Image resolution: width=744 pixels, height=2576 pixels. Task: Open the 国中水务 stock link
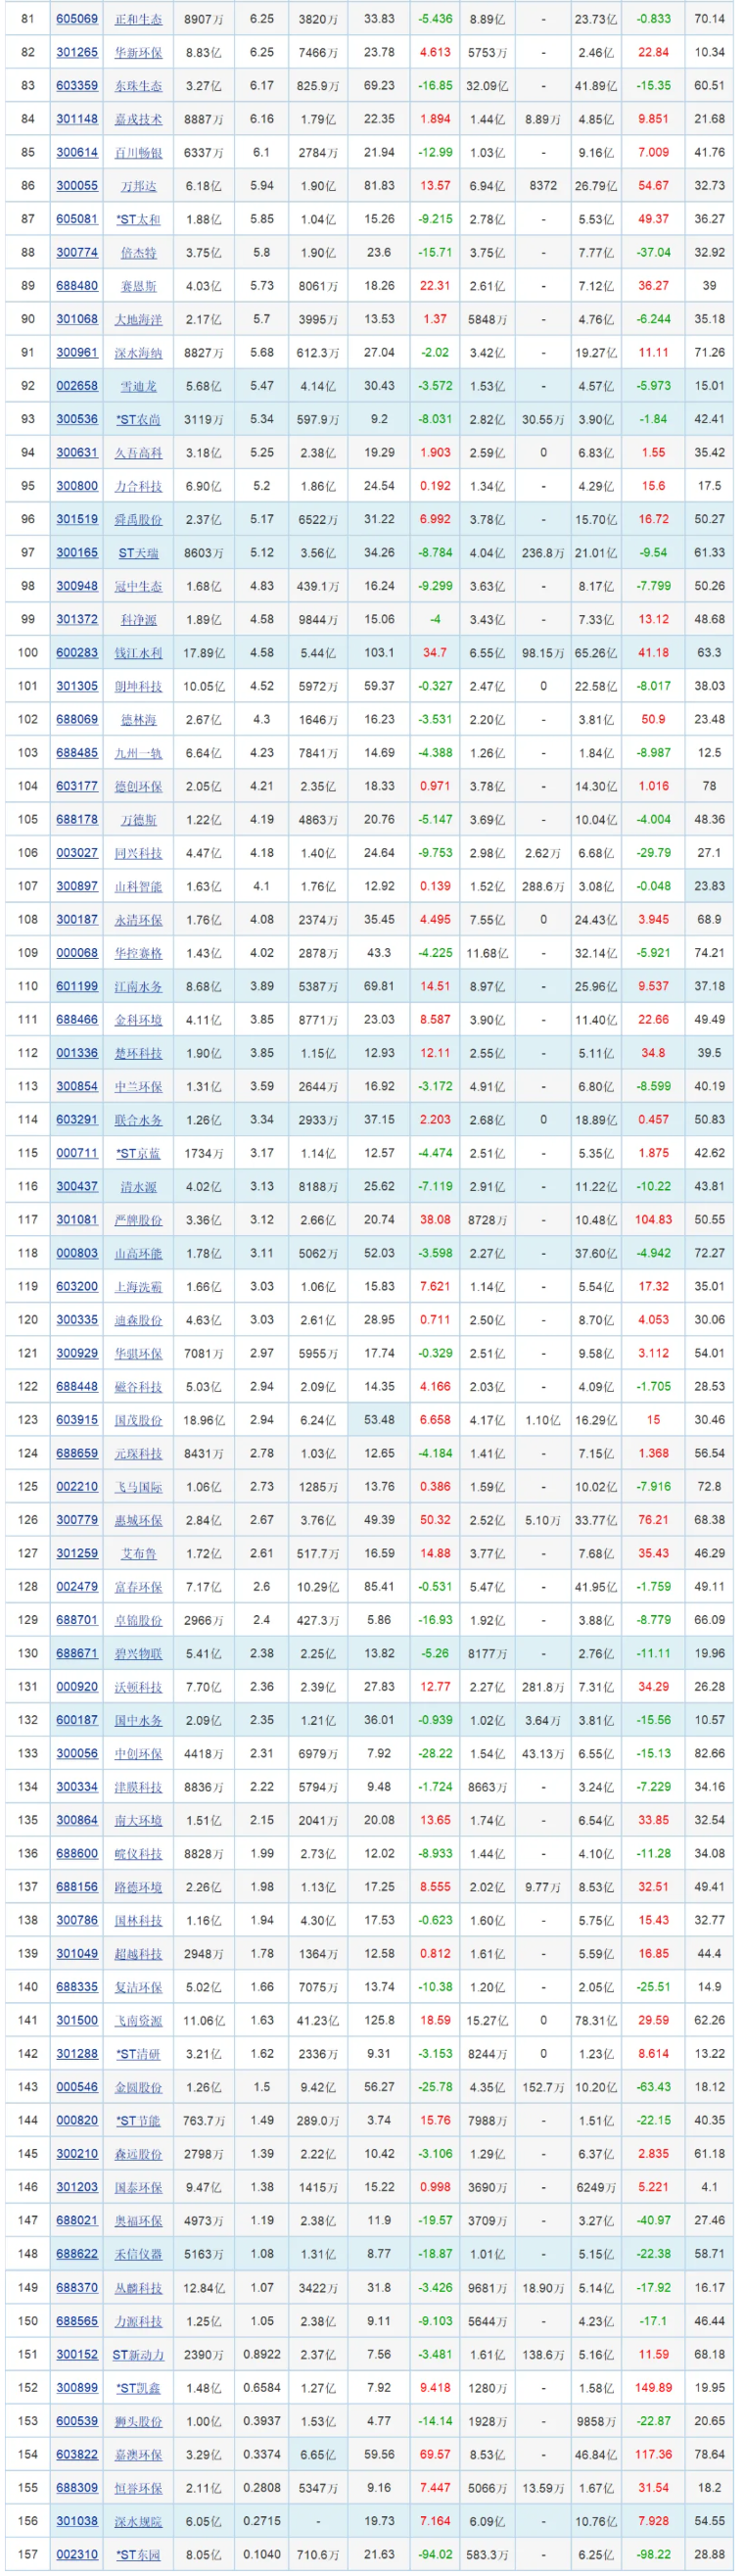tap(138, 1720)
